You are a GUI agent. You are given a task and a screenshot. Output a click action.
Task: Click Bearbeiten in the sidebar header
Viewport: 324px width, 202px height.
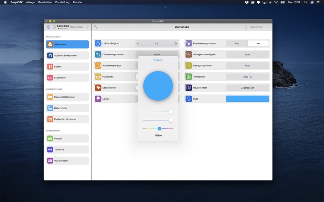76,27
